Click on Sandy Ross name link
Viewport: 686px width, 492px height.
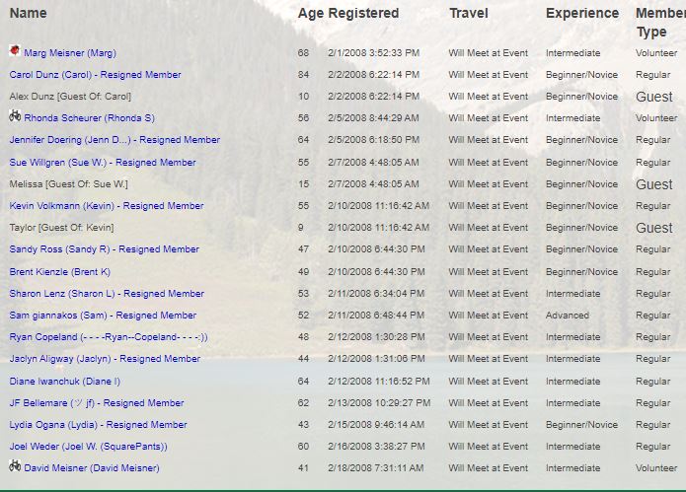104,249
